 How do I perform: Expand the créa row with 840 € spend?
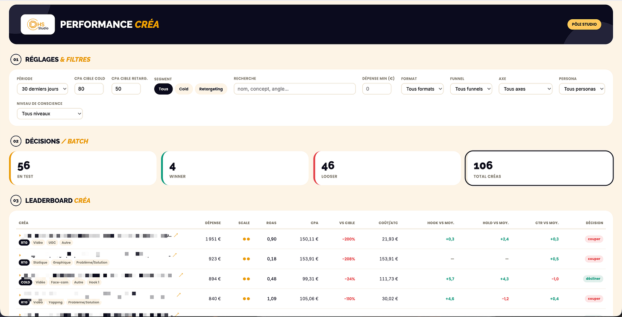[x=20, y=295]
